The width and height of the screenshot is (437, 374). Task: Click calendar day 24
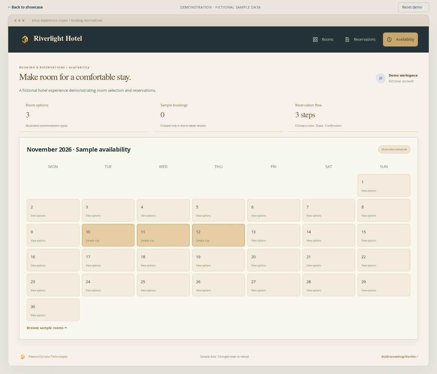coord(108,285)
